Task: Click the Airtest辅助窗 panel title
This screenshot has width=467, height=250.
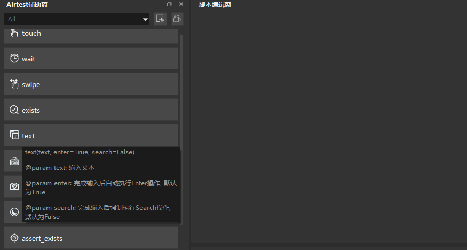Action: pyautogui.click(x=27, y=4)
